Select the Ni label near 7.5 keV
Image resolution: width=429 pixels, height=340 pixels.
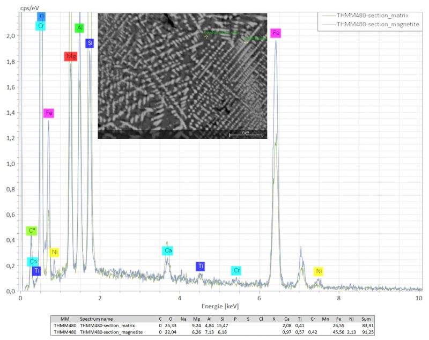pos(319,271)
